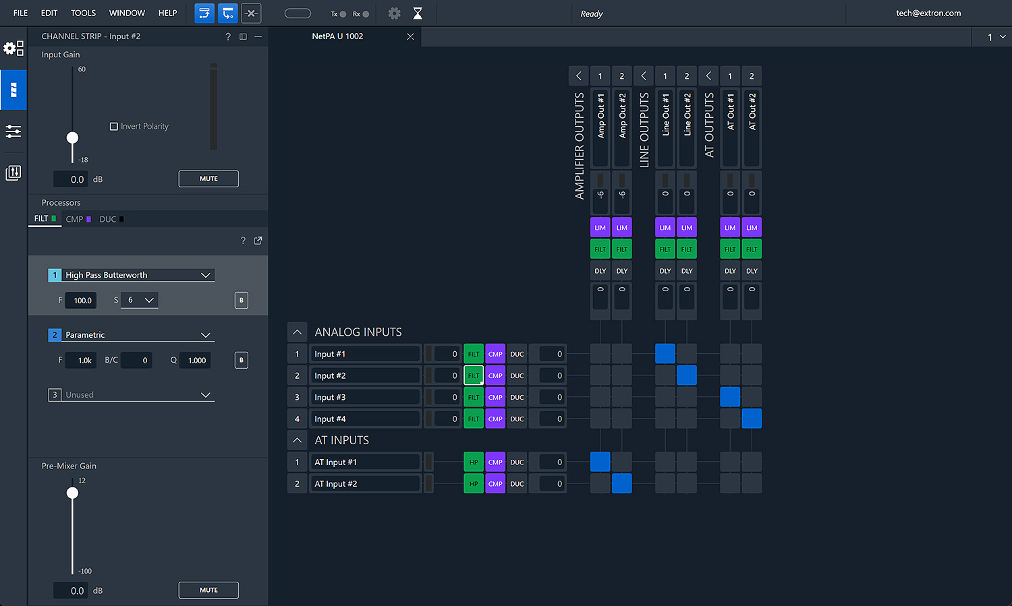This screenshot has width=1012, height=606.
Task: Mute the Input Gain
Action: (x=208, y=179)
